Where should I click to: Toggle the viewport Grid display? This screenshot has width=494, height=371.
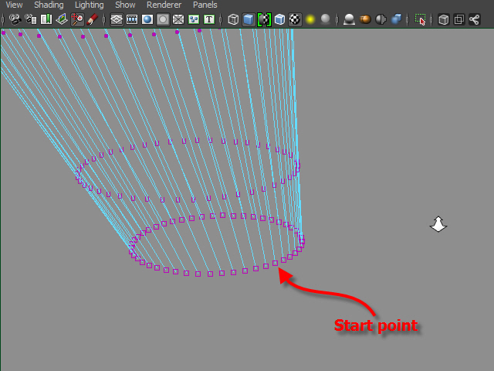(x=117, y=19)
